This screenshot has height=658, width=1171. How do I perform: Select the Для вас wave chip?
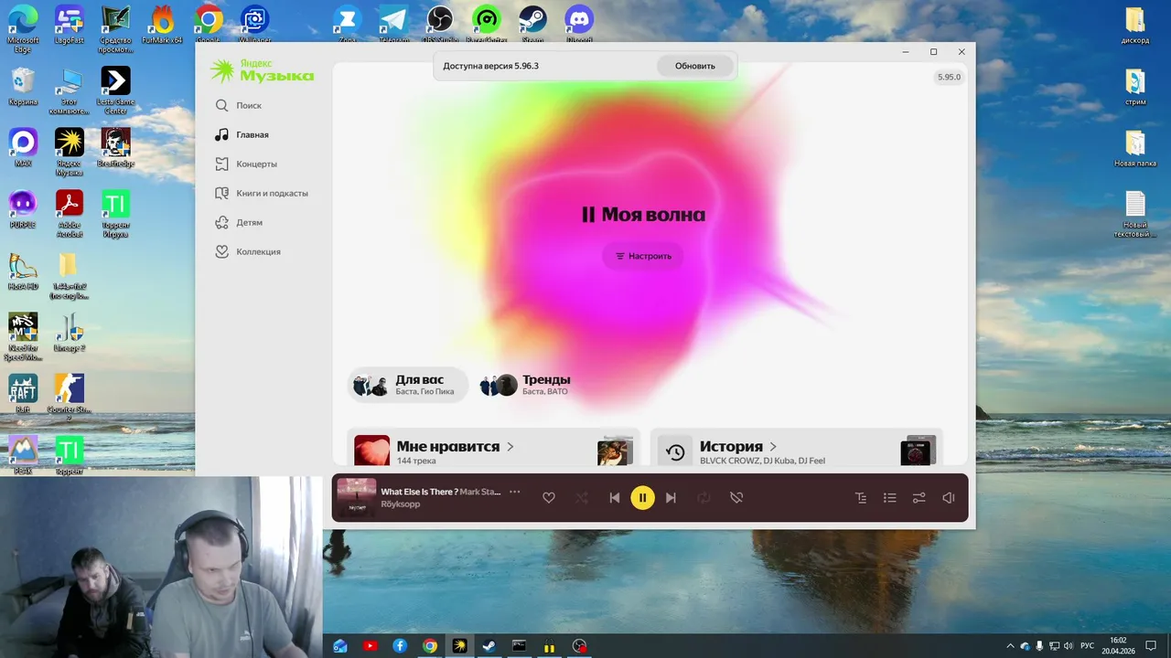(x=407, y=385)
